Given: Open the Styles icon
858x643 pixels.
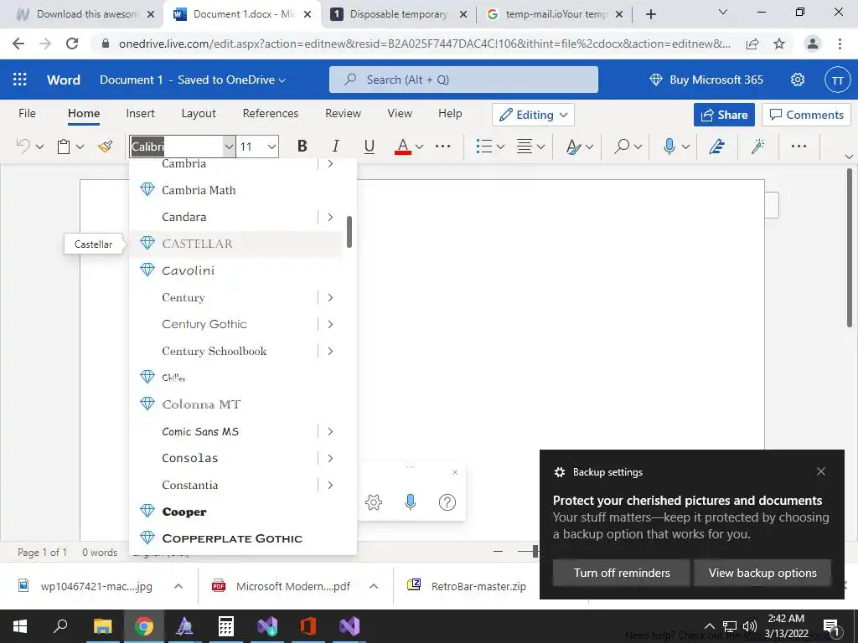Looking at the screenshot, I should click(573, 146).
